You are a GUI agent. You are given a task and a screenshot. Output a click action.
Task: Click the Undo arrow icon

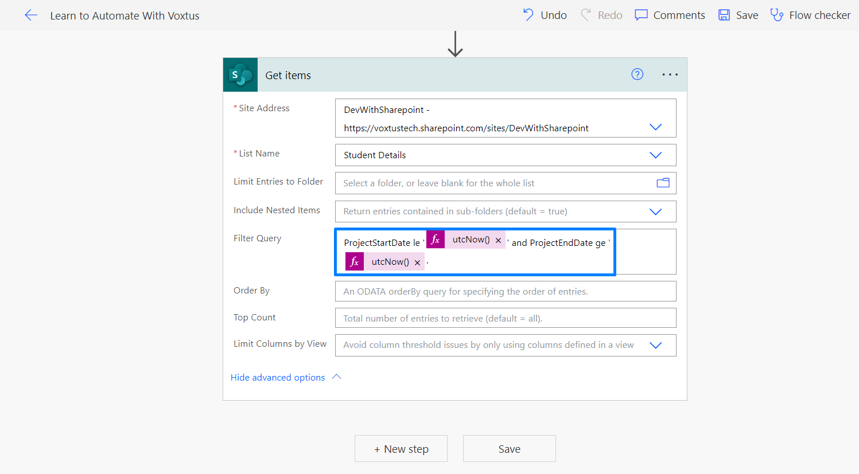point(528,15)
